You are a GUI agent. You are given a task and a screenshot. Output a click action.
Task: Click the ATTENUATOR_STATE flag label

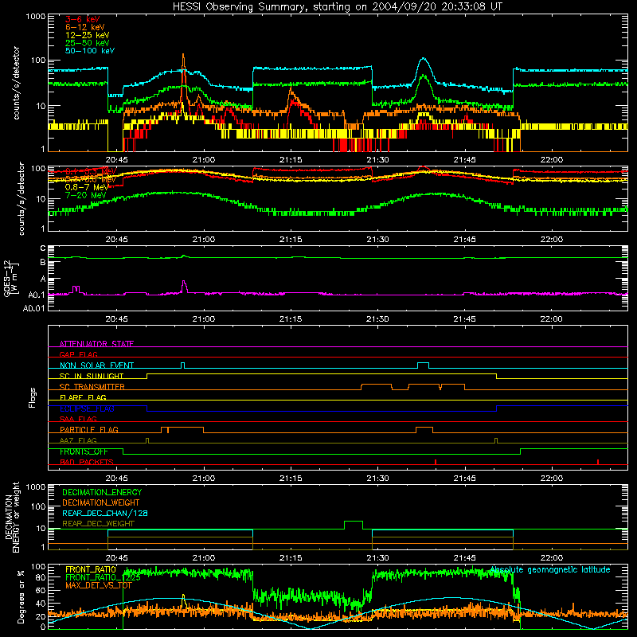tap(96, 344)
